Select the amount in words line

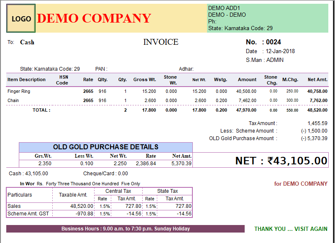(x=80, y=184)
